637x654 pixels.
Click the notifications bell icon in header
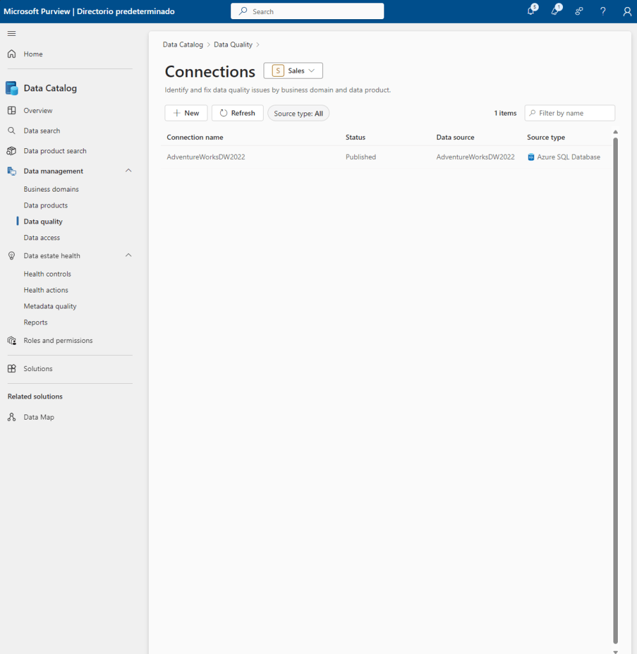tap(531, 11)
